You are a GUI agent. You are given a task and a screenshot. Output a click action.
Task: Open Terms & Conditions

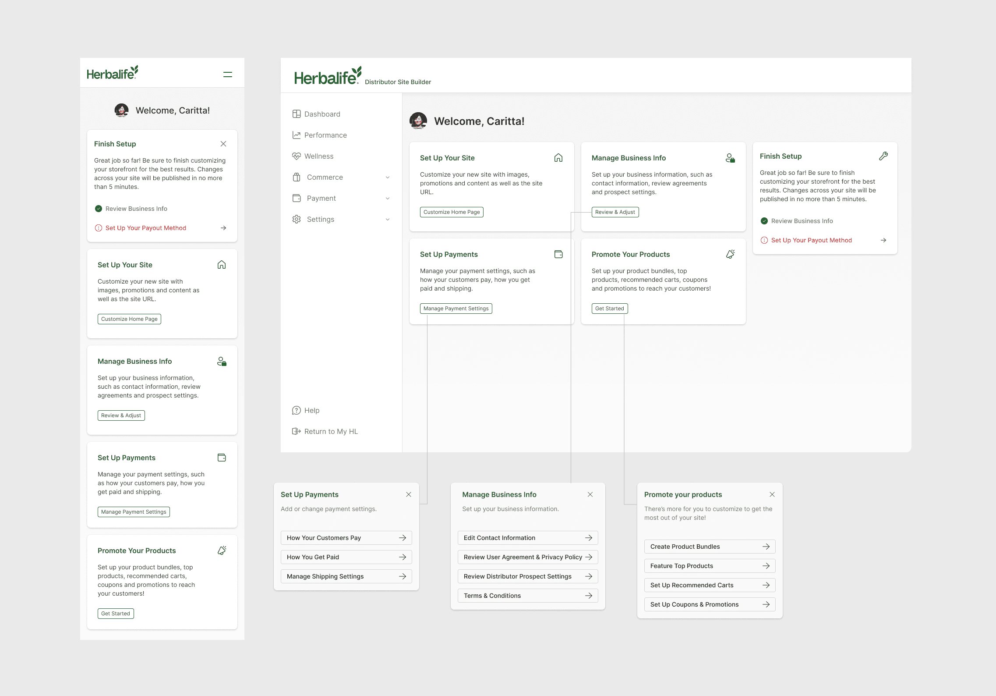(x=528, y=596)
